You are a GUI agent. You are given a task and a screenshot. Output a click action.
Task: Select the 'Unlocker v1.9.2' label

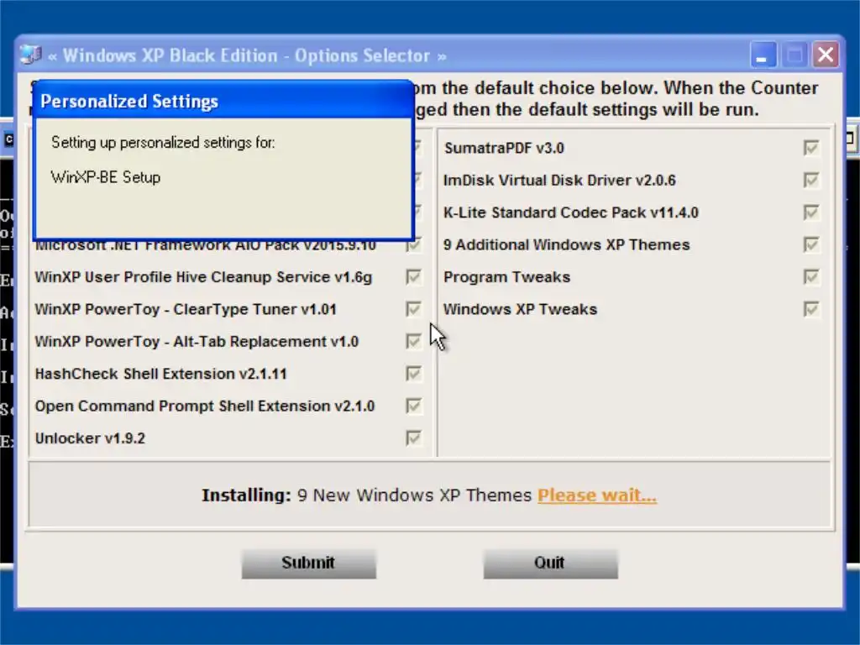pyautogui.click(x=90, y=438)
